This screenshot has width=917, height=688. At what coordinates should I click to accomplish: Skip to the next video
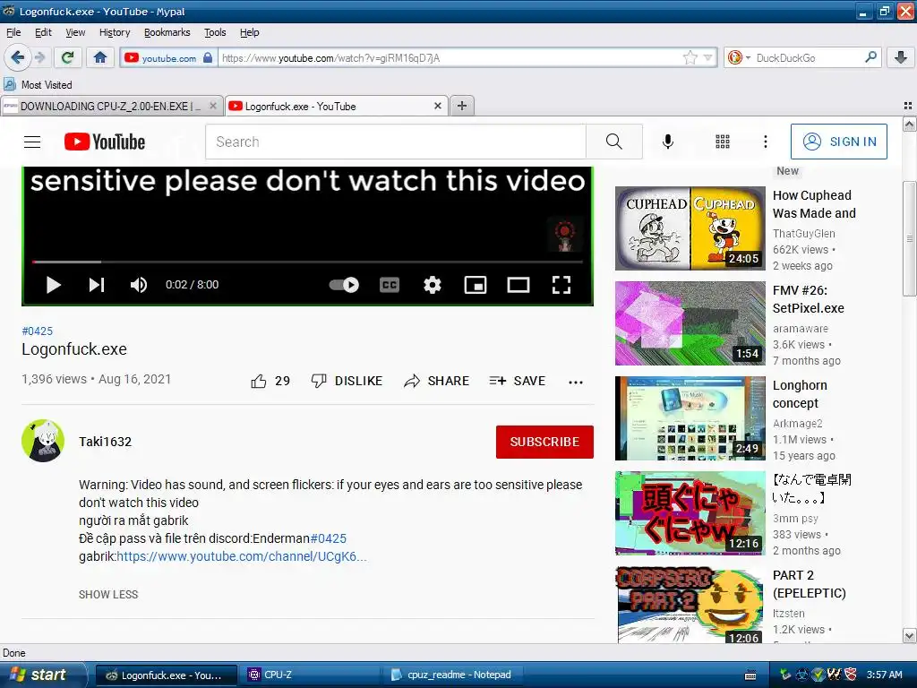tap(97, 285)
